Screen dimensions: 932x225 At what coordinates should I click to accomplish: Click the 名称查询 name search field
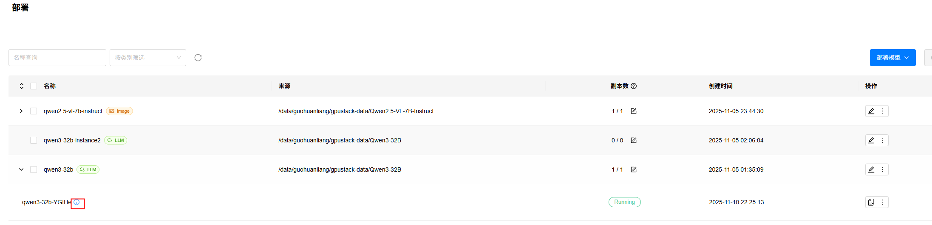[57, 58]
